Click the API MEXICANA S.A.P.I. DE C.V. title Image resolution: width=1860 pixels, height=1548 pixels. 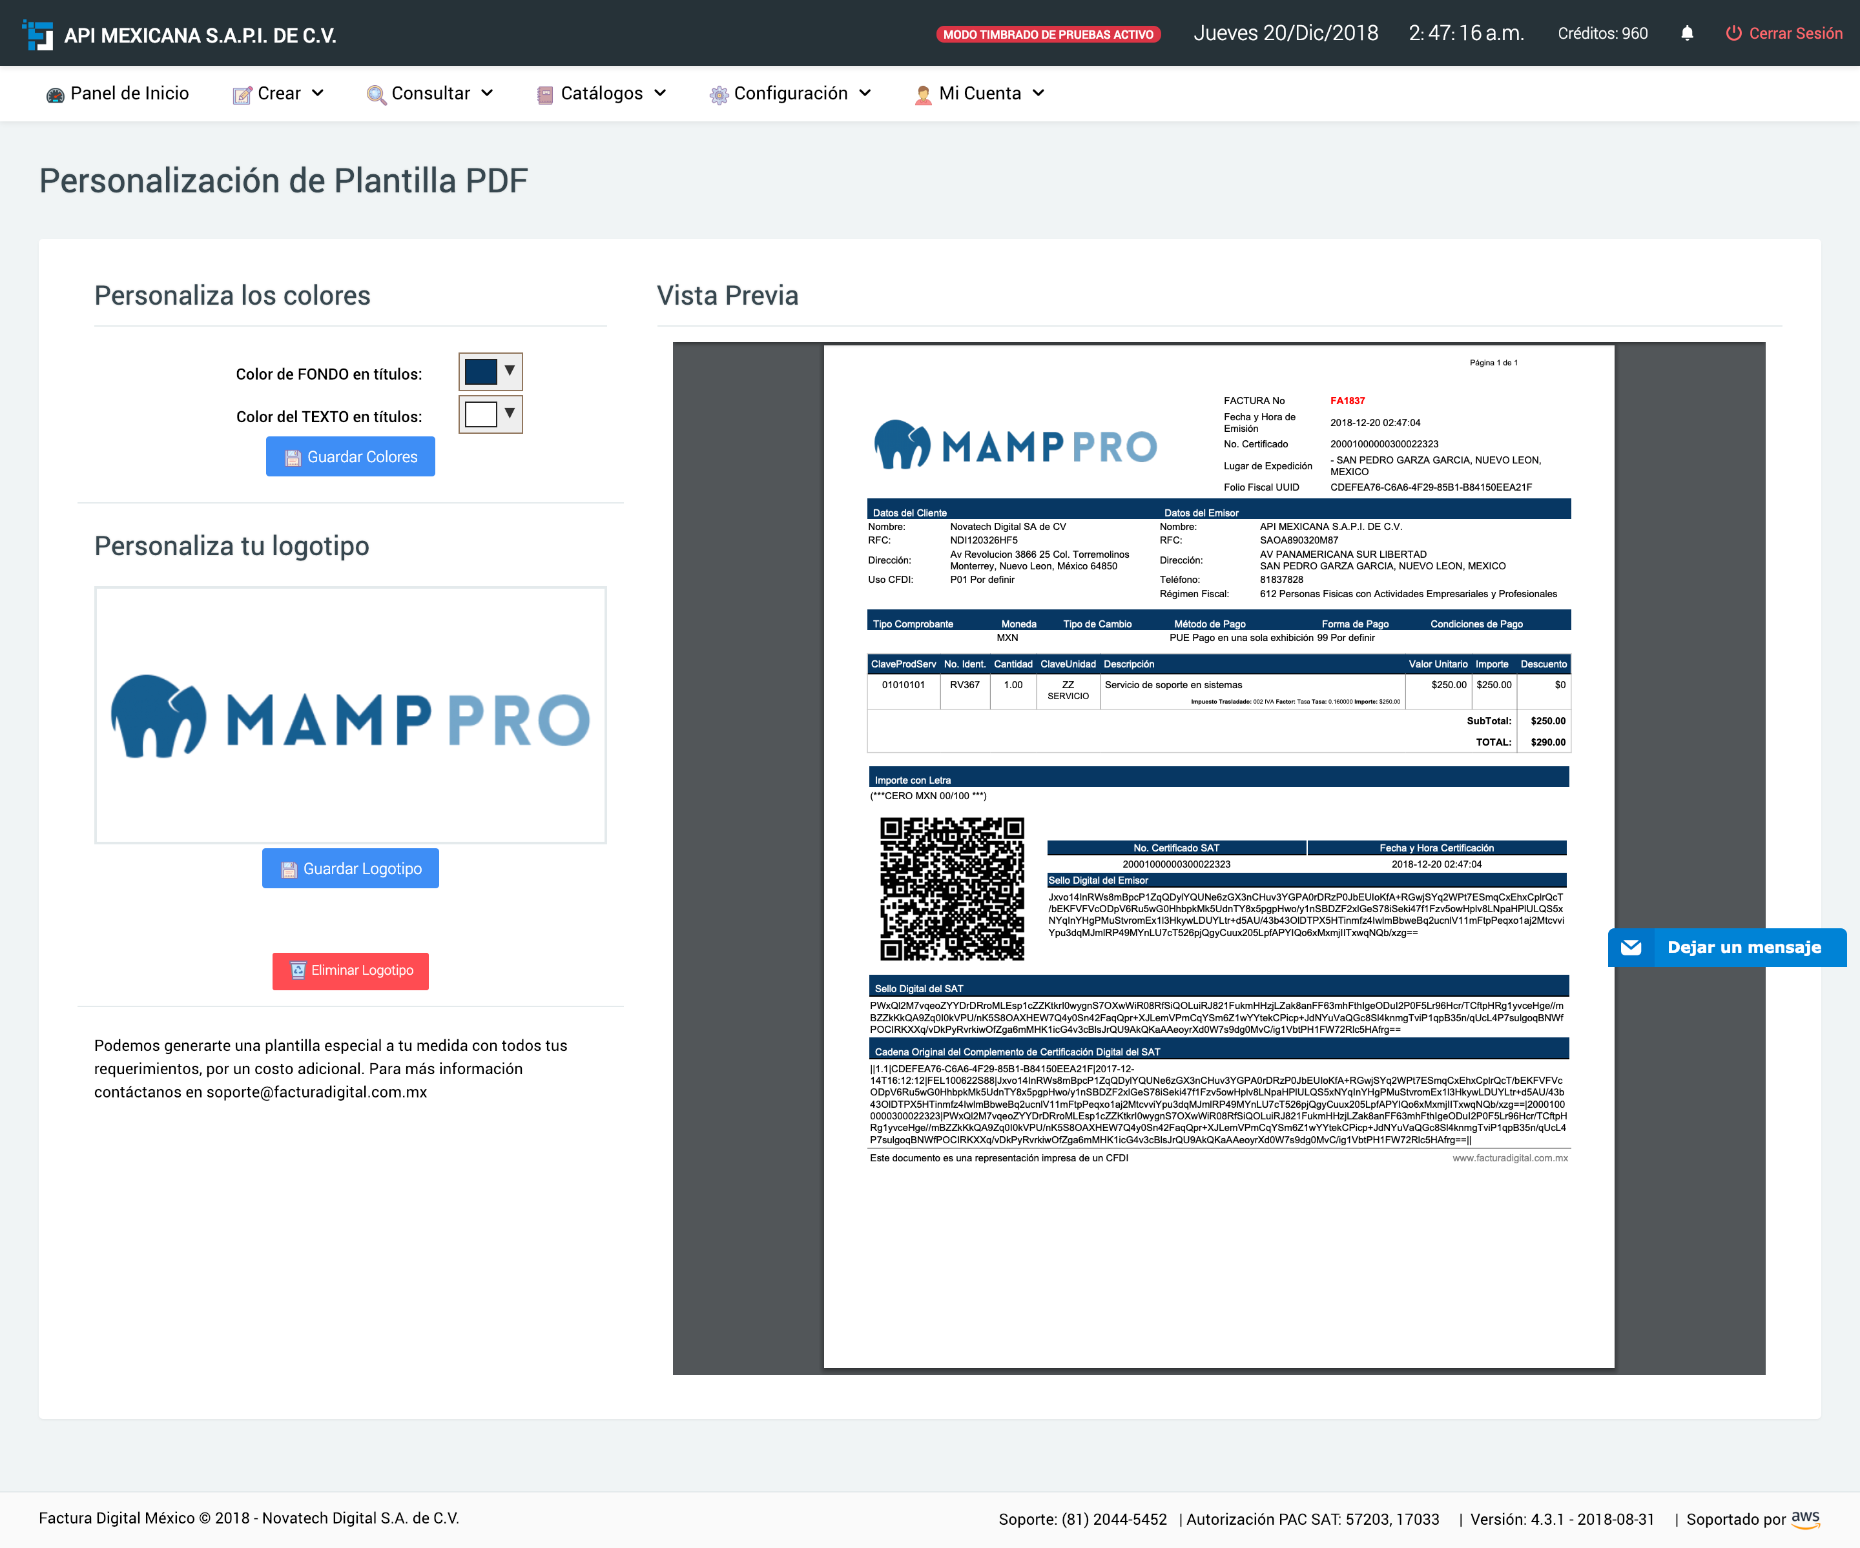click(x=200, y=36)
